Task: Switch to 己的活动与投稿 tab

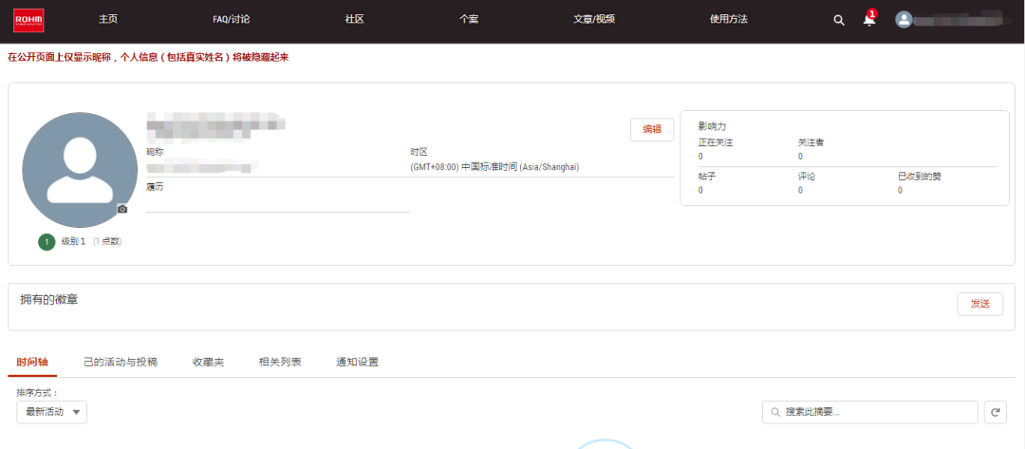Action: (x=121, y=362)
